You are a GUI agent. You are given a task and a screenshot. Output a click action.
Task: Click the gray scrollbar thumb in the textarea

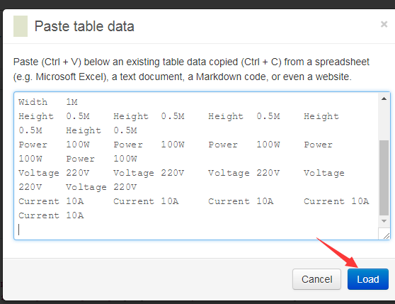384,178
